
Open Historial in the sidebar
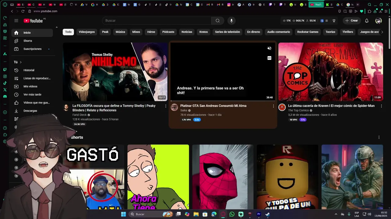32,70
